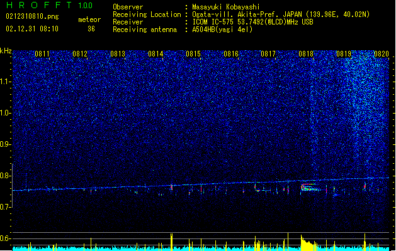Click the 0818 time marker
This screenshot has height=251, width=396.
click(306, 54)
